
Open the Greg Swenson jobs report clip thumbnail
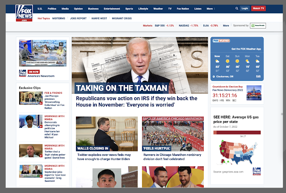31,171
